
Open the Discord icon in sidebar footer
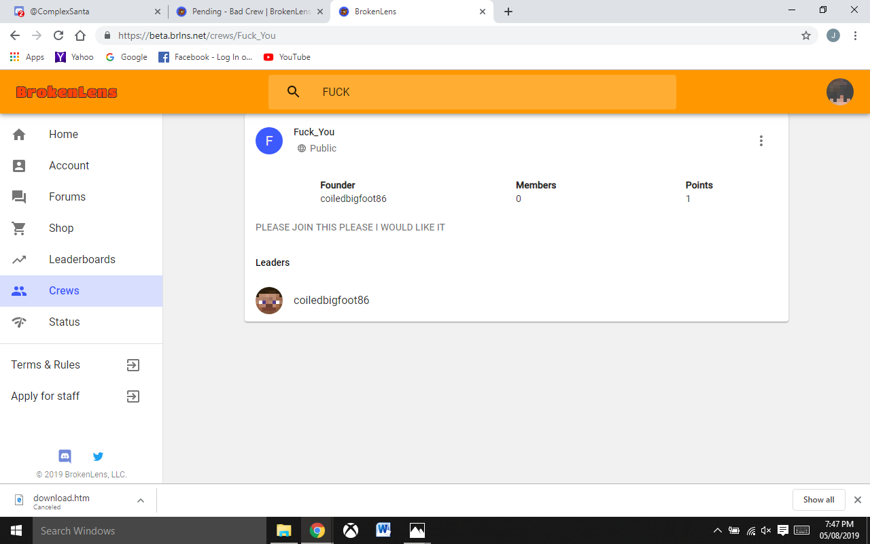(65, 456)
